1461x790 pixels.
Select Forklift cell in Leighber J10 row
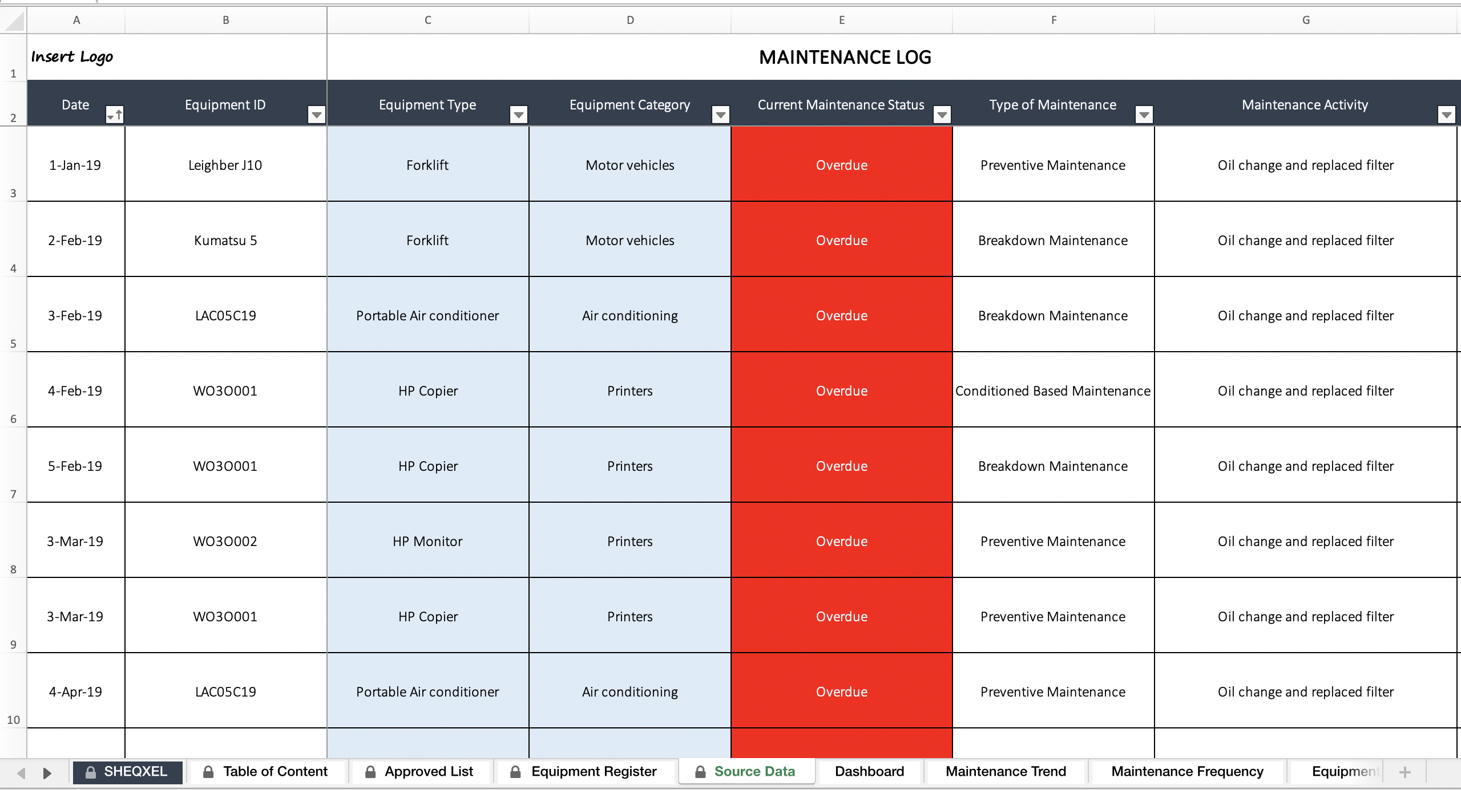pyautogui.click(x=428, y=165)
